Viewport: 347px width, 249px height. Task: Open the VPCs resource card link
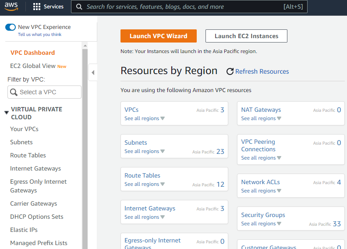point(131,110)
